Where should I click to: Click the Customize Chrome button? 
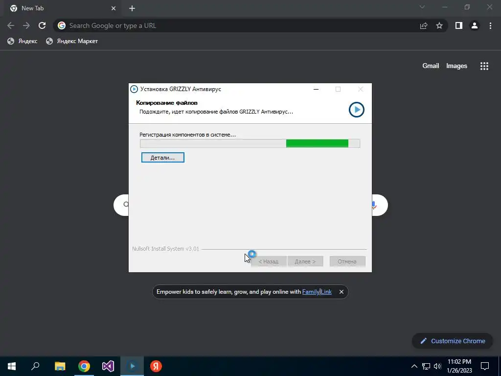click(453, 341)
